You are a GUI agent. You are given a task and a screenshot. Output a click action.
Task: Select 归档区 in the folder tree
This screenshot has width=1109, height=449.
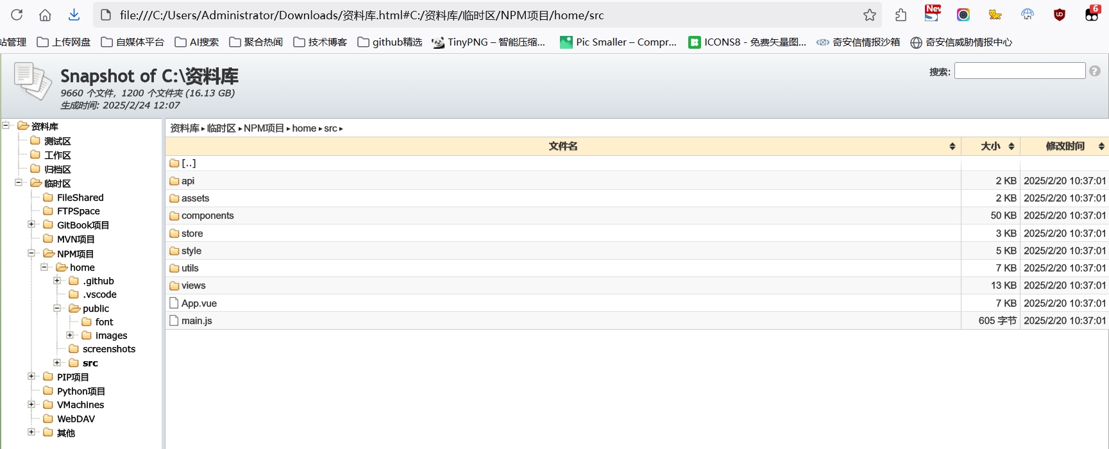(58, 169)
